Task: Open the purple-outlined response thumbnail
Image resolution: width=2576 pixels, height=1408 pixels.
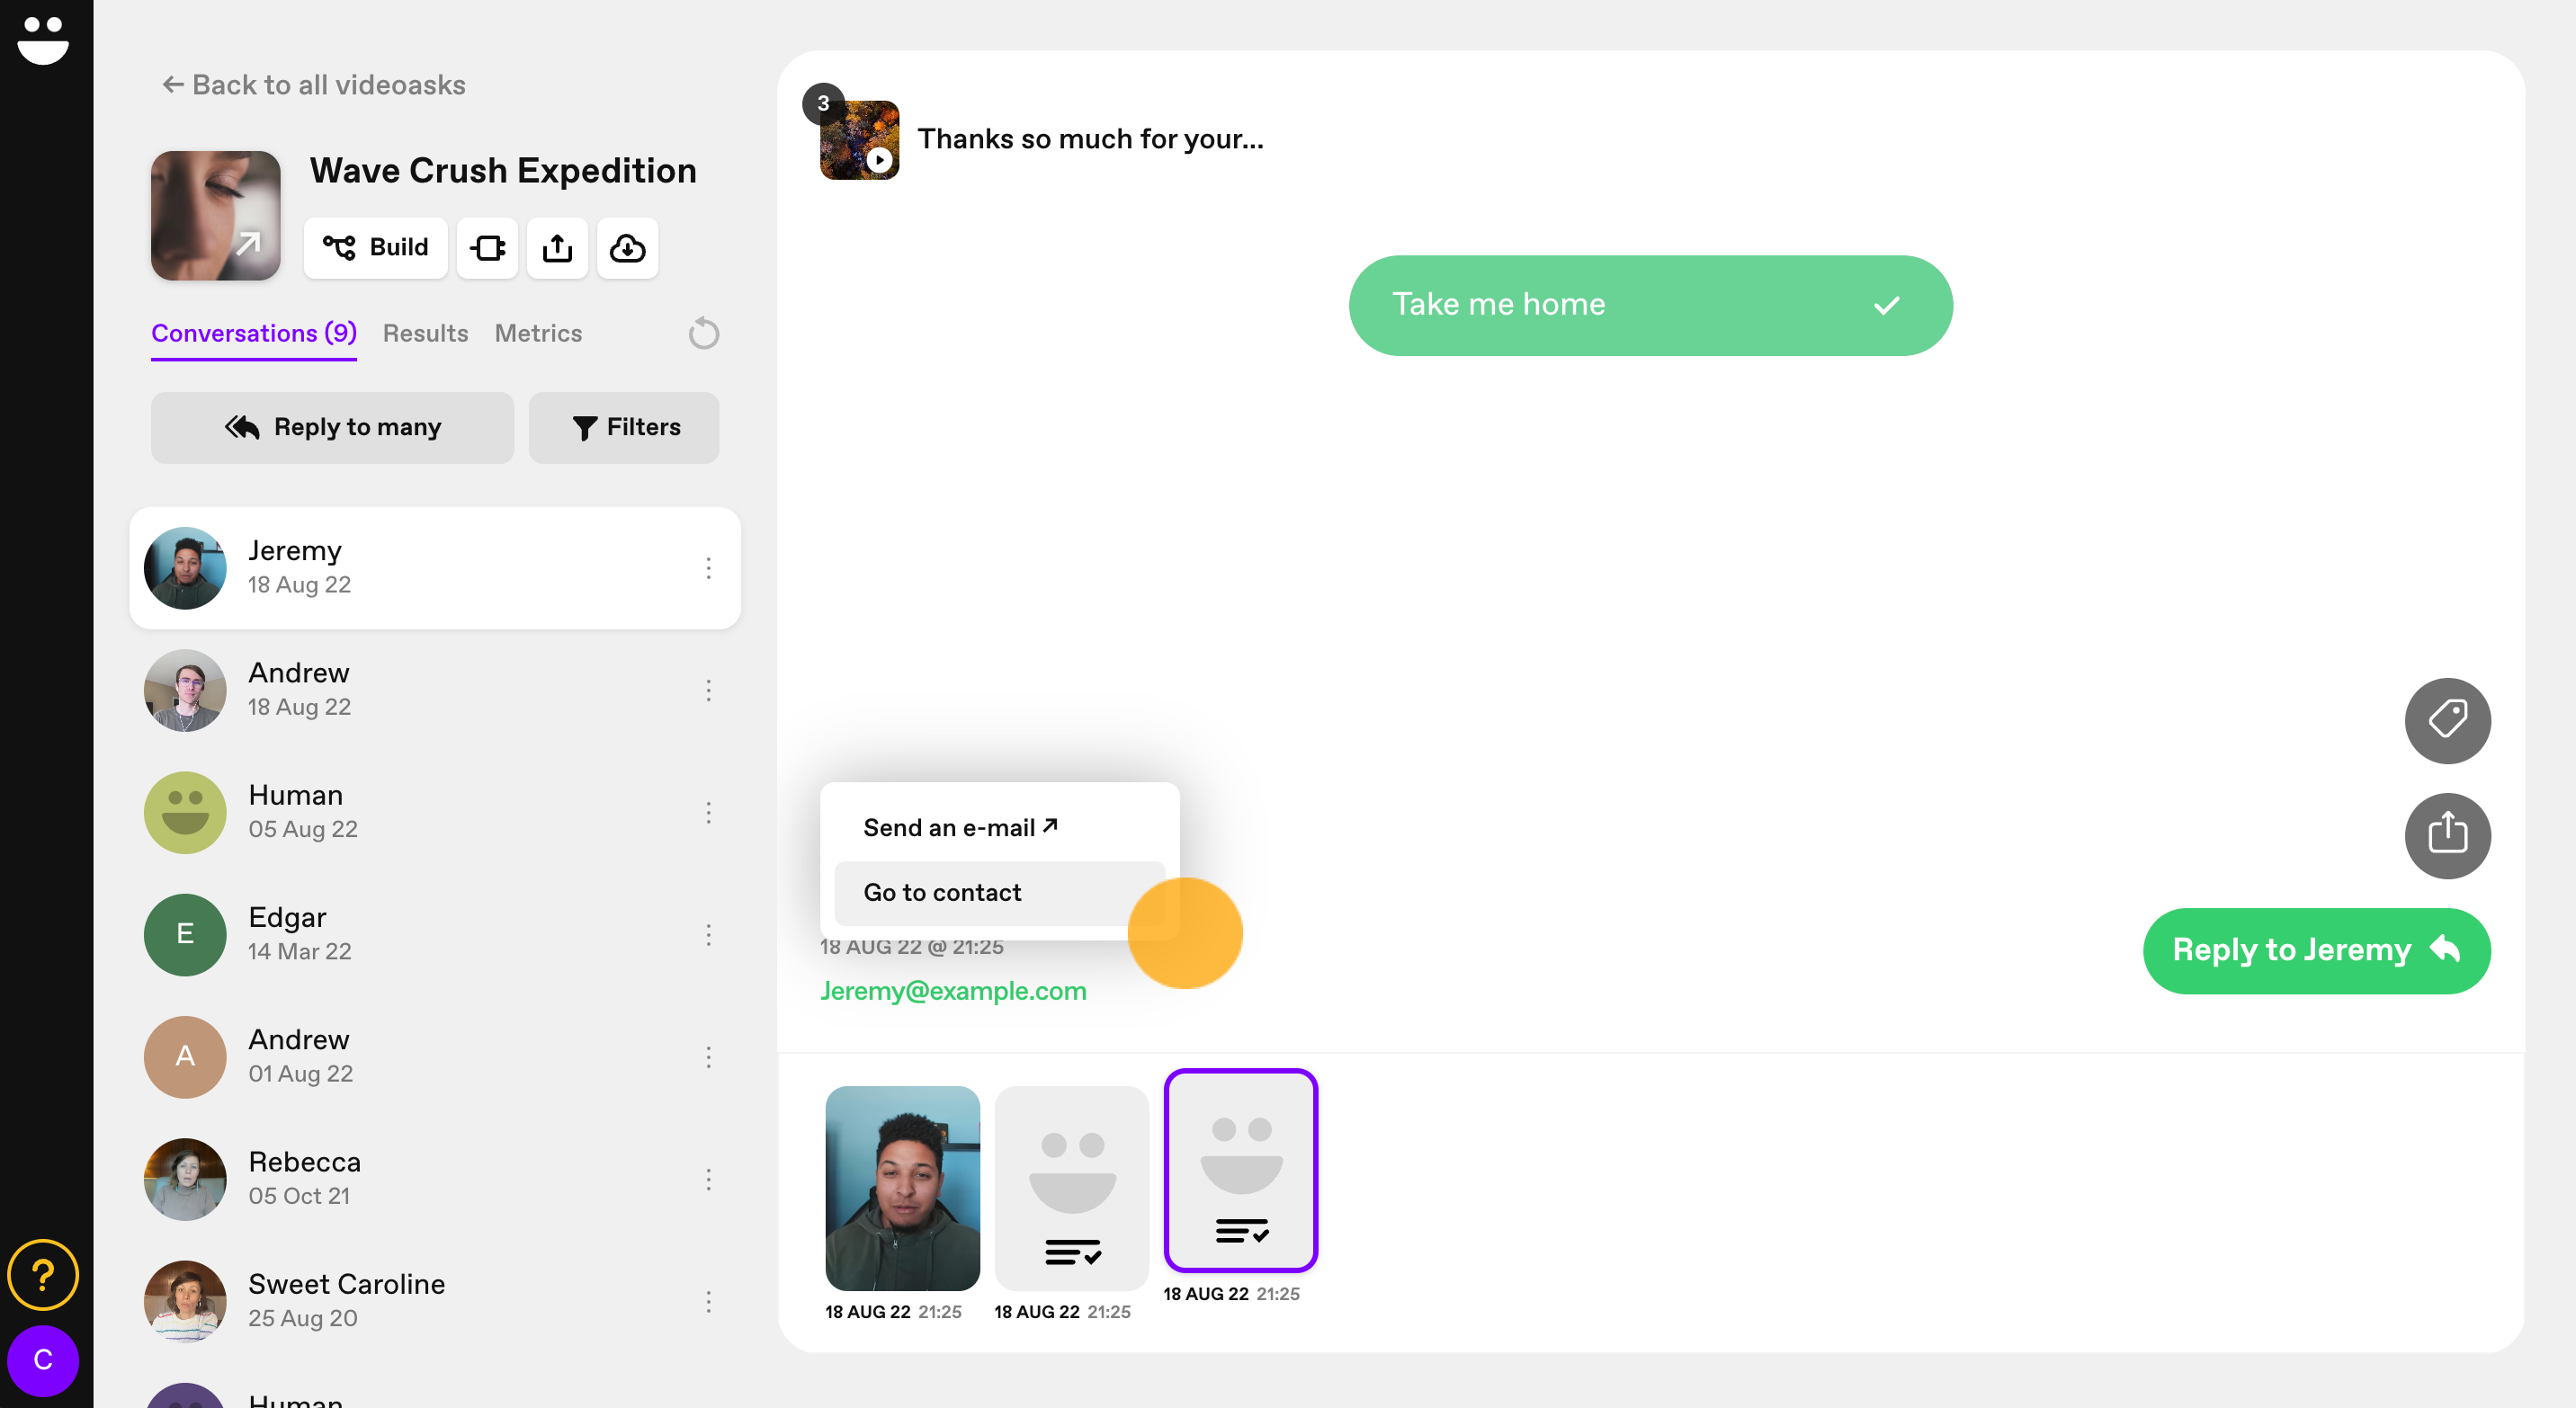Action: point(1240,1169)
